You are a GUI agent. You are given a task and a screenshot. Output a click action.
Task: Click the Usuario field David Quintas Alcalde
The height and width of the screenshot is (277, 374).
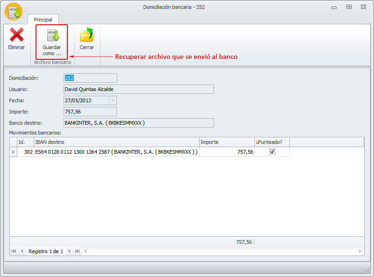pos(139,89)
